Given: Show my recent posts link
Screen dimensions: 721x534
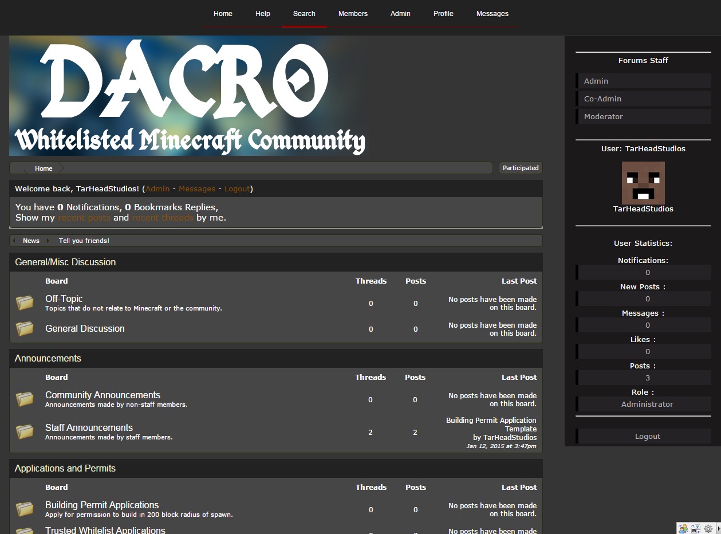Looking at the screenshot, I should [x=84, y=218].
